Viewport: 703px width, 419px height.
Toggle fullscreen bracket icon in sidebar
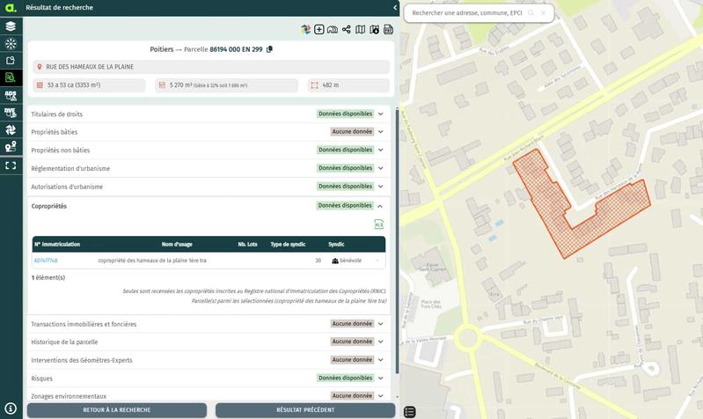click(11, 165)
